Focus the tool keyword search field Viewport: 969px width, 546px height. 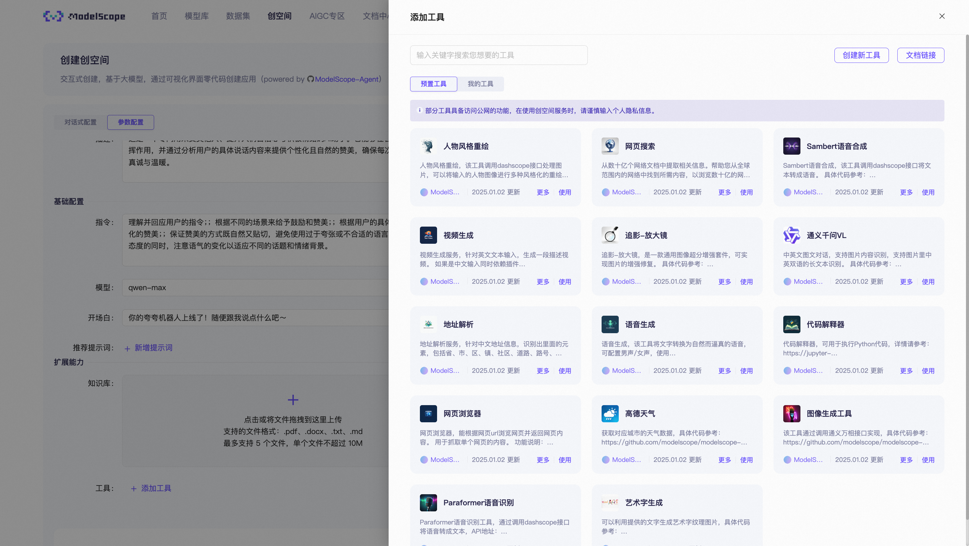498,55
